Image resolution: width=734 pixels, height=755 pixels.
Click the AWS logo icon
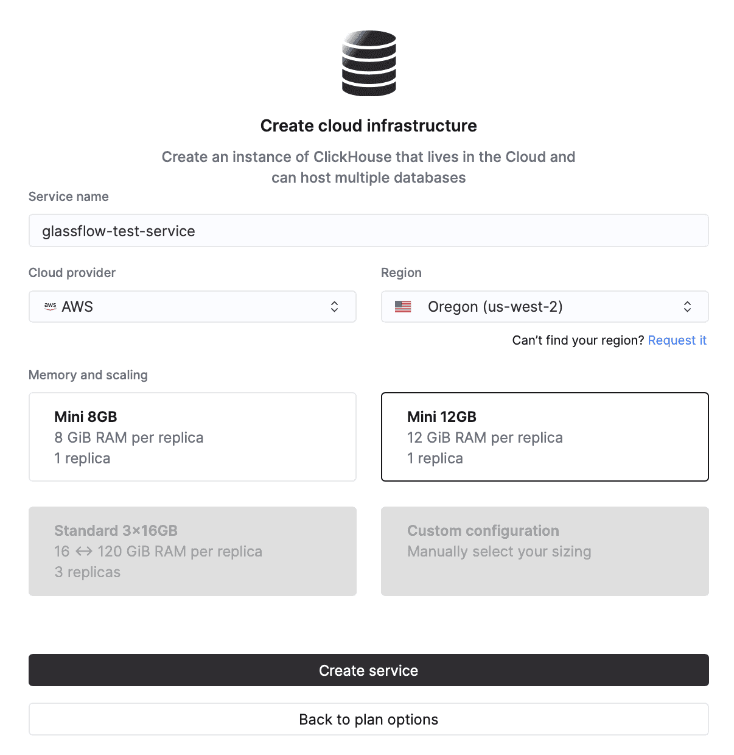(x=51, y=306)
